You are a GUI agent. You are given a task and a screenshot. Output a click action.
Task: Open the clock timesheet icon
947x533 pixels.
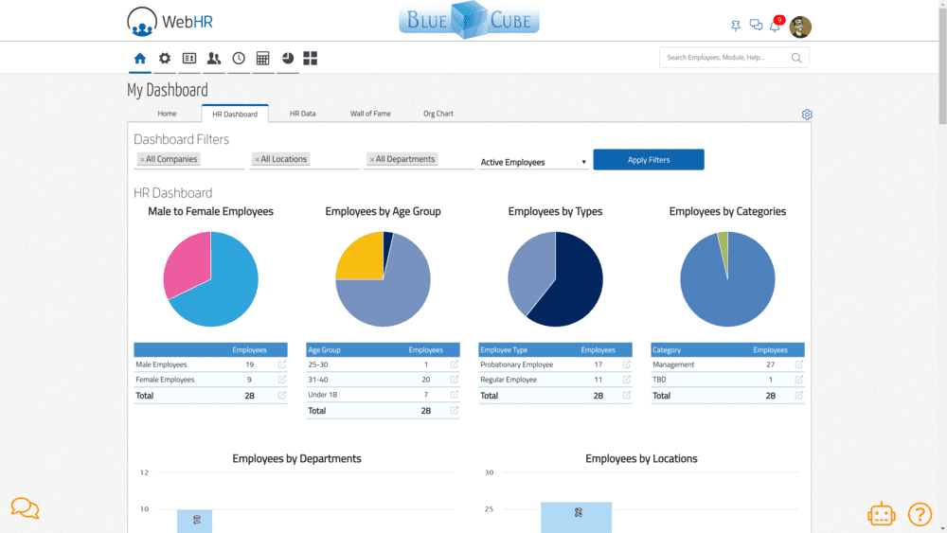pyautogui.click(x=239, y=59)
